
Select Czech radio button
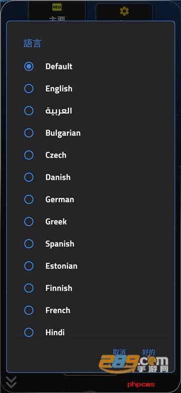tap(29, 155)
